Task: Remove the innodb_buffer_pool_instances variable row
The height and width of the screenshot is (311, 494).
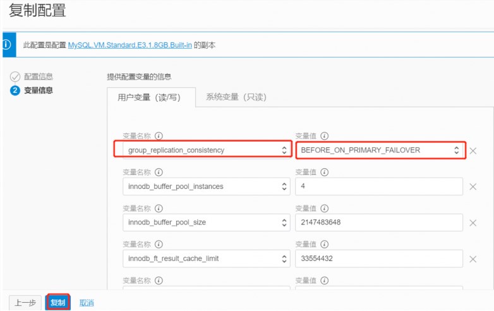Action: pyautogui.click(x=473, y=186)
